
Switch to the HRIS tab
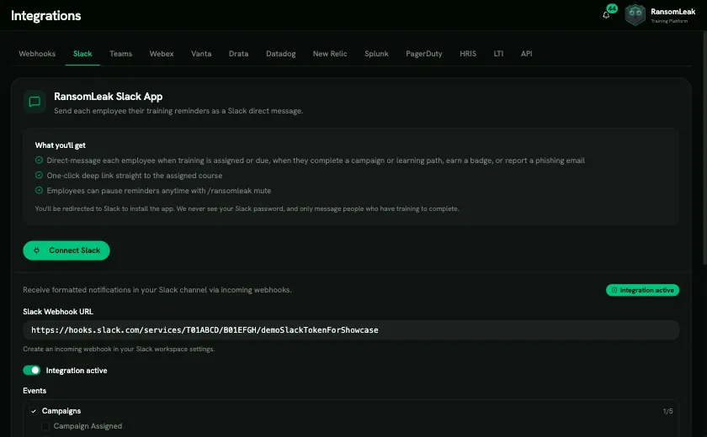[x=468, y=54]
